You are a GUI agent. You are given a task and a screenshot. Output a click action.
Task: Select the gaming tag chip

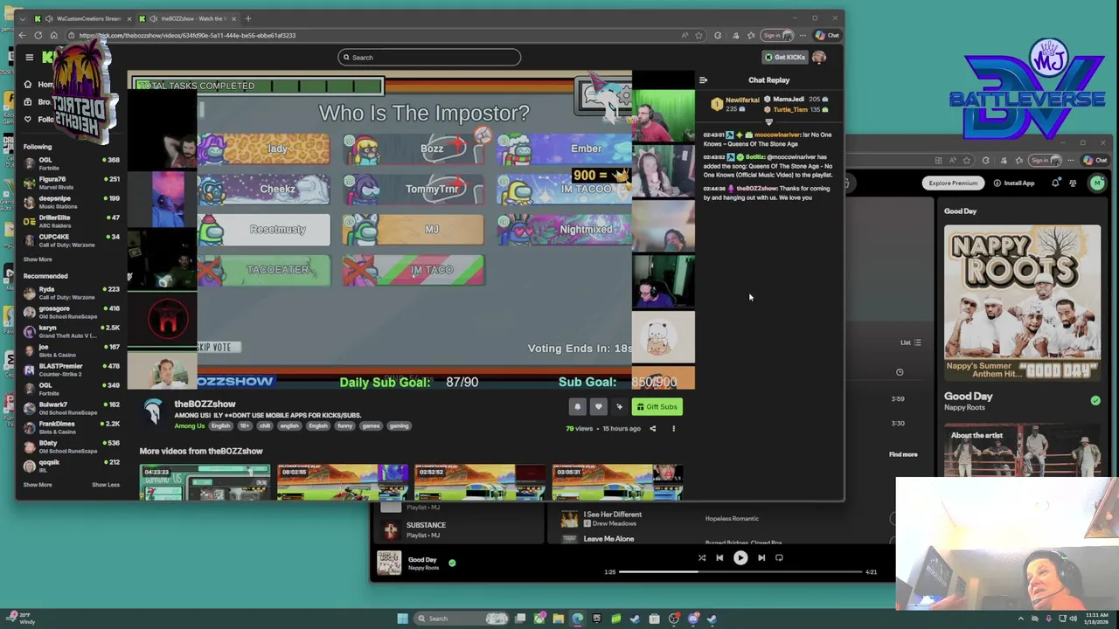(399, 426)
